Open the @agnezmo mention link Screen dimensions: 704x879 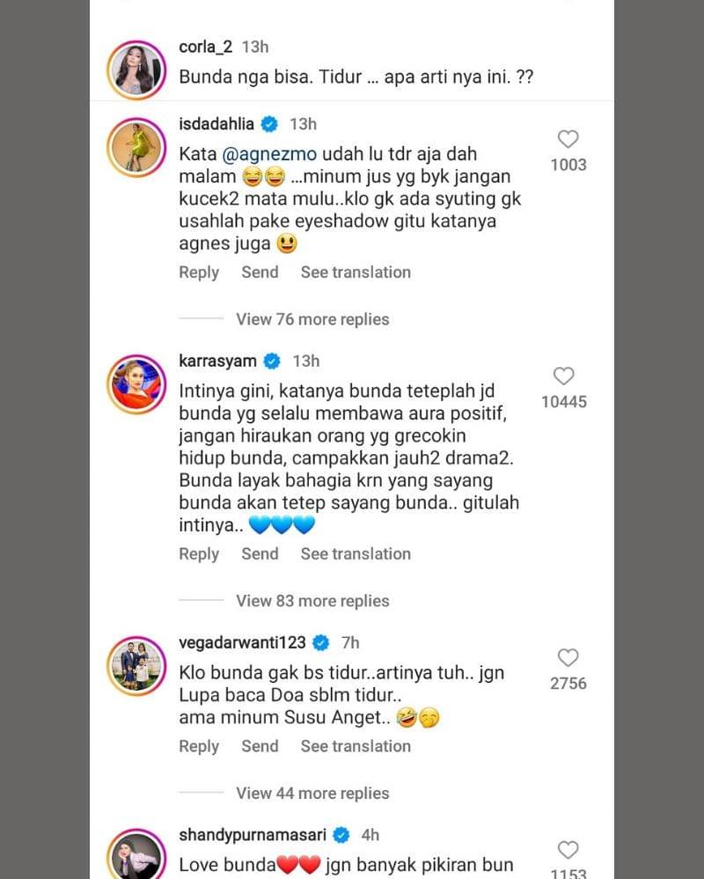click(x=269, y=154)
